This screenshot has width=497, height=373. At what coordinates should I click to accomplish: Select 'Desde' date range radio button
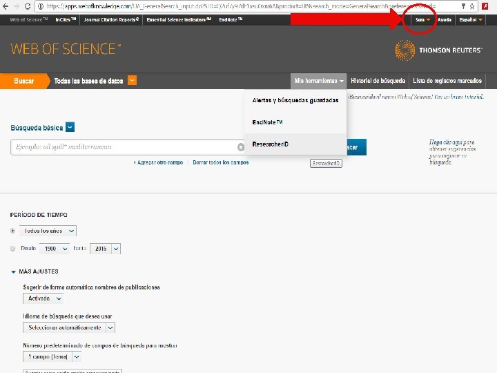tap(12, 249)
